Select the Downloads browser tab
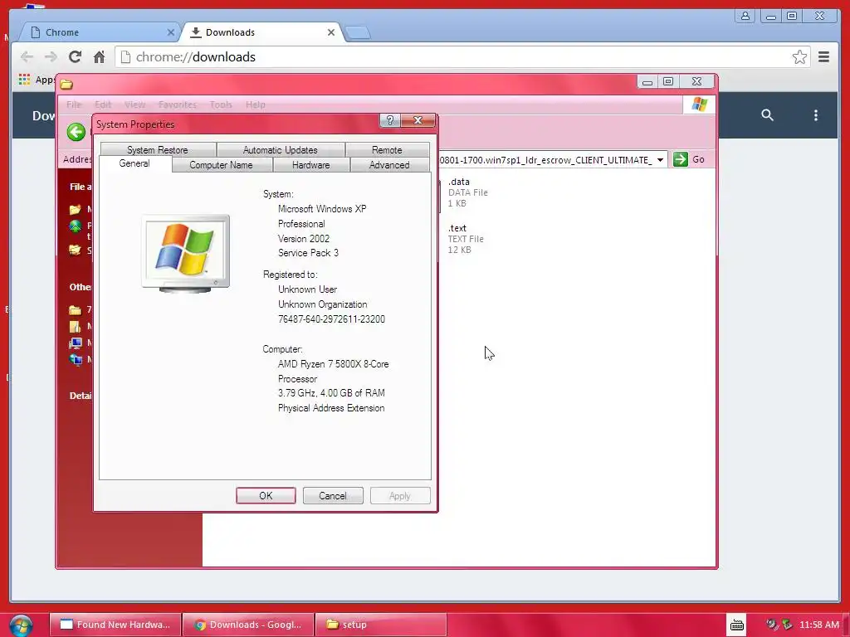Screen dimensions: 850x637 [260, 32]
